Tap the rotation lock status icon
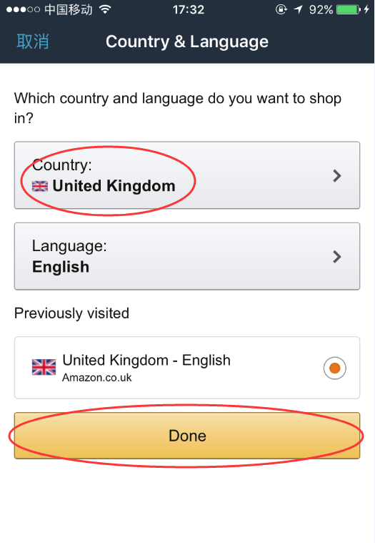 tap(281, 9)
